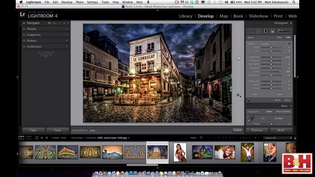The height and width of the screenshot is (177, 315).
Task: Switch to the Slideshow module
Action: [x=258, y=16]
